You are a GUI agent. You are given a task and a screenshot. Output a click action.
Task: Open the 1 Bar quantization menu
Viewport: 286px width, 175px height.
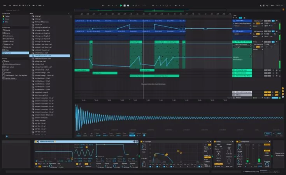coord(40,5)
